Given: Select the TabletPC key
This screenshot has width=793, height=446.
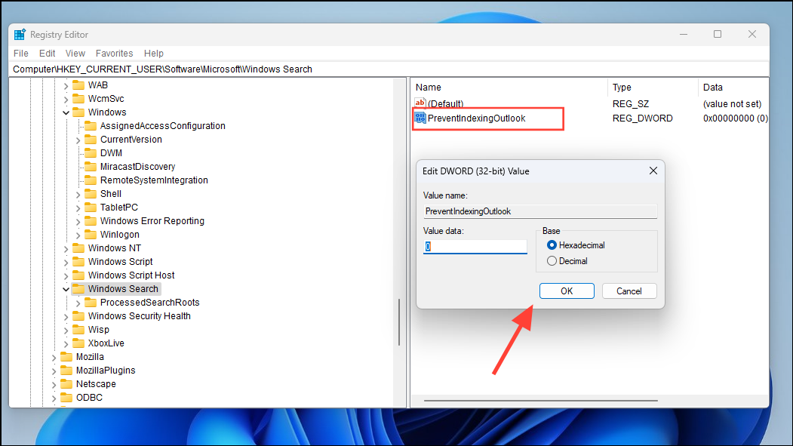Looking at the screenshot, I should [x=119, y=208].
